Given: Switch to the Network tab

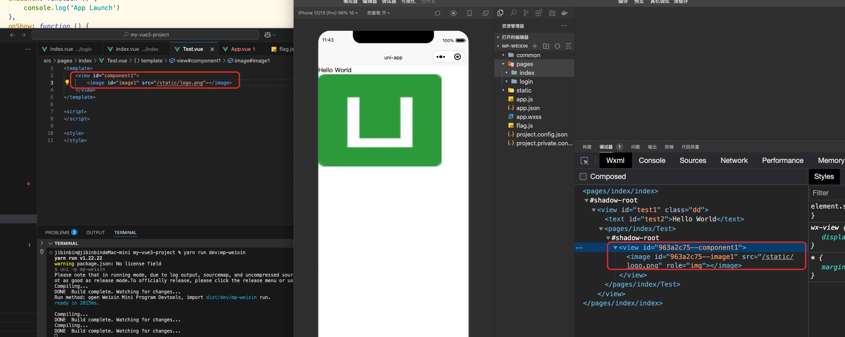Looking at the screenshot, I should [734, 160].
